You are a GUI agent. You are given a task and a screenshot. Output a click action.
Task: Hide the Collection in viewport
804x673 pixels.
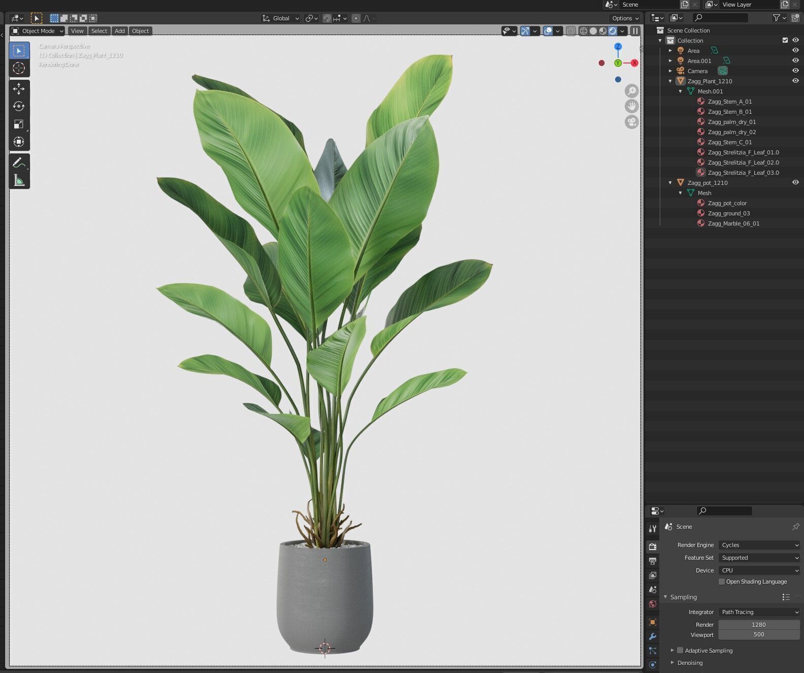pyautogui.click(x=795, y=40)
